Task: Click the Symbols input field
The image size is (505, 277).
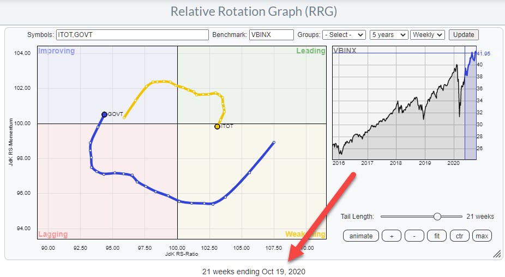Action: coord(132,35)
